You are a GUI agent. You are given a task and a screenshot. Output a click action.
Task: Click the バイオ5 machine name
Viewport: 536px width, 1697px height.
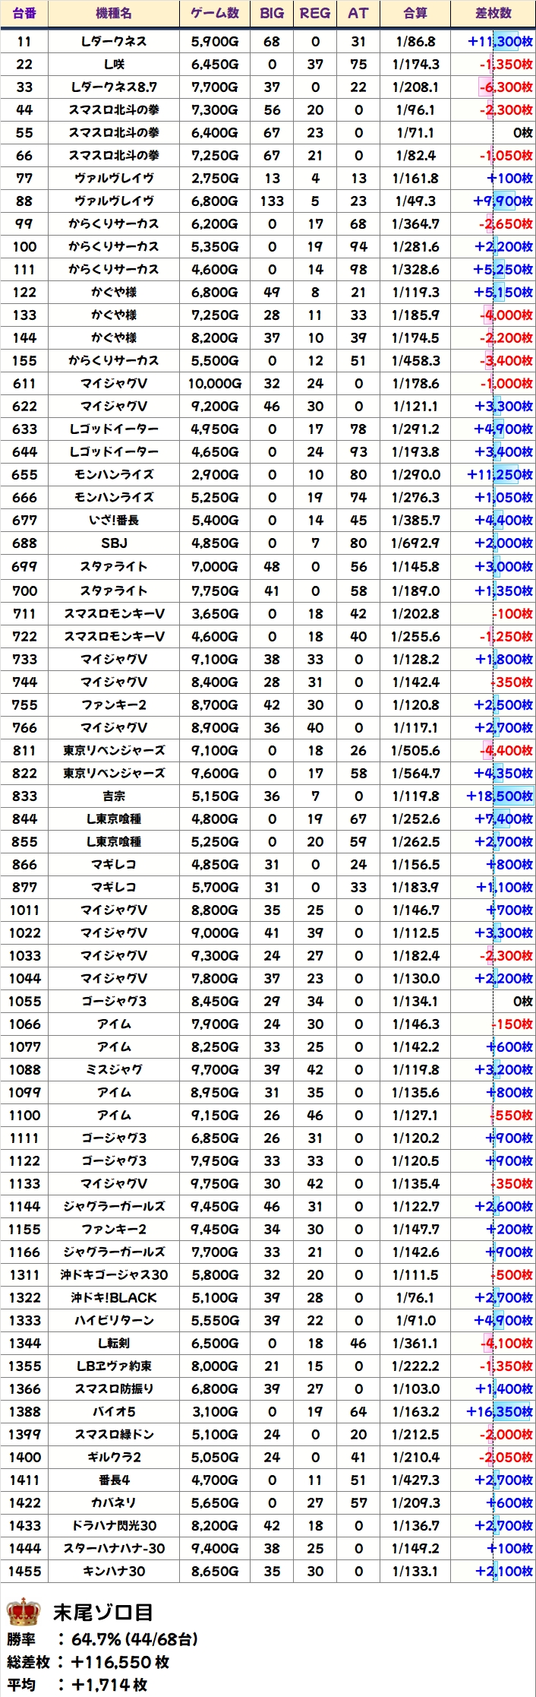pos(114,1411)
